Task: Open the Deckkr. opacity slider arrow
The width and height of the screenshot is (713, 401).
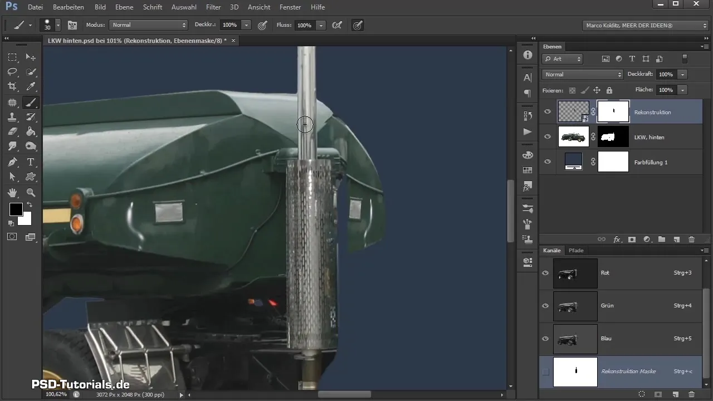Action: [x=246, y=25]
